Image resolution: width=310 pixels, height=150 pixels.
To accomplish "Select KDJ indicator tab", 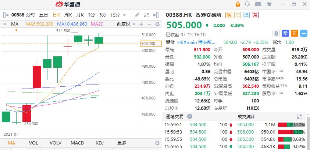I will 100,143.
